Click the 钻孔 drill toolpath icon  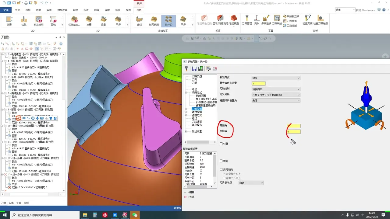[x=24, y=20]
